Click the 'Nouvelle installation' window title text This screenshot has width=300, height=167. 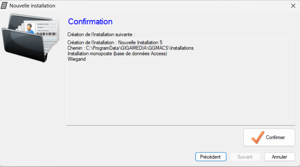click(x=32, y=6)
